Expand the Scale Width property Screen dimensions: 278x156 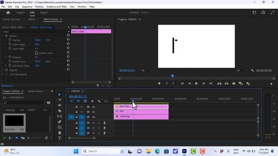tap(6, 49)
